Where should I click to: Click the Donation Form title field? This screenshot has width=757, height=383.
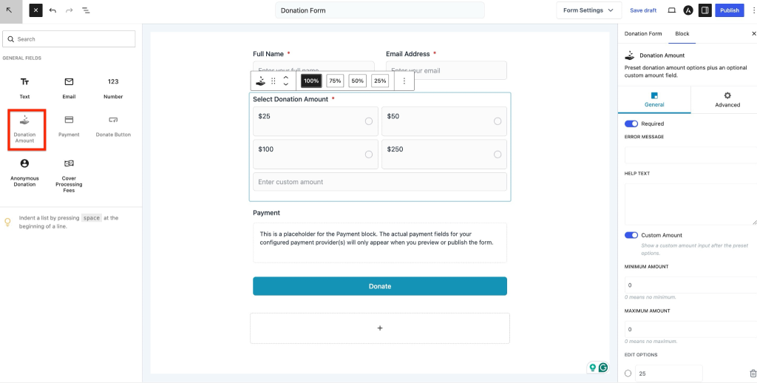point(380,10)
